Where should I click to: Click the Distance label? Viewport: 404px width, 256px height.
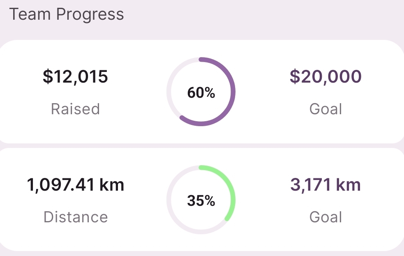click(x=75, y=217)
